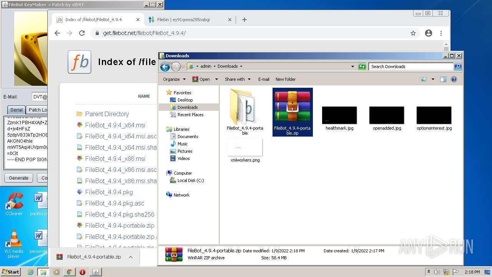Create a New folder
This screenshot has width=492, height=277.
coord(286,79)
